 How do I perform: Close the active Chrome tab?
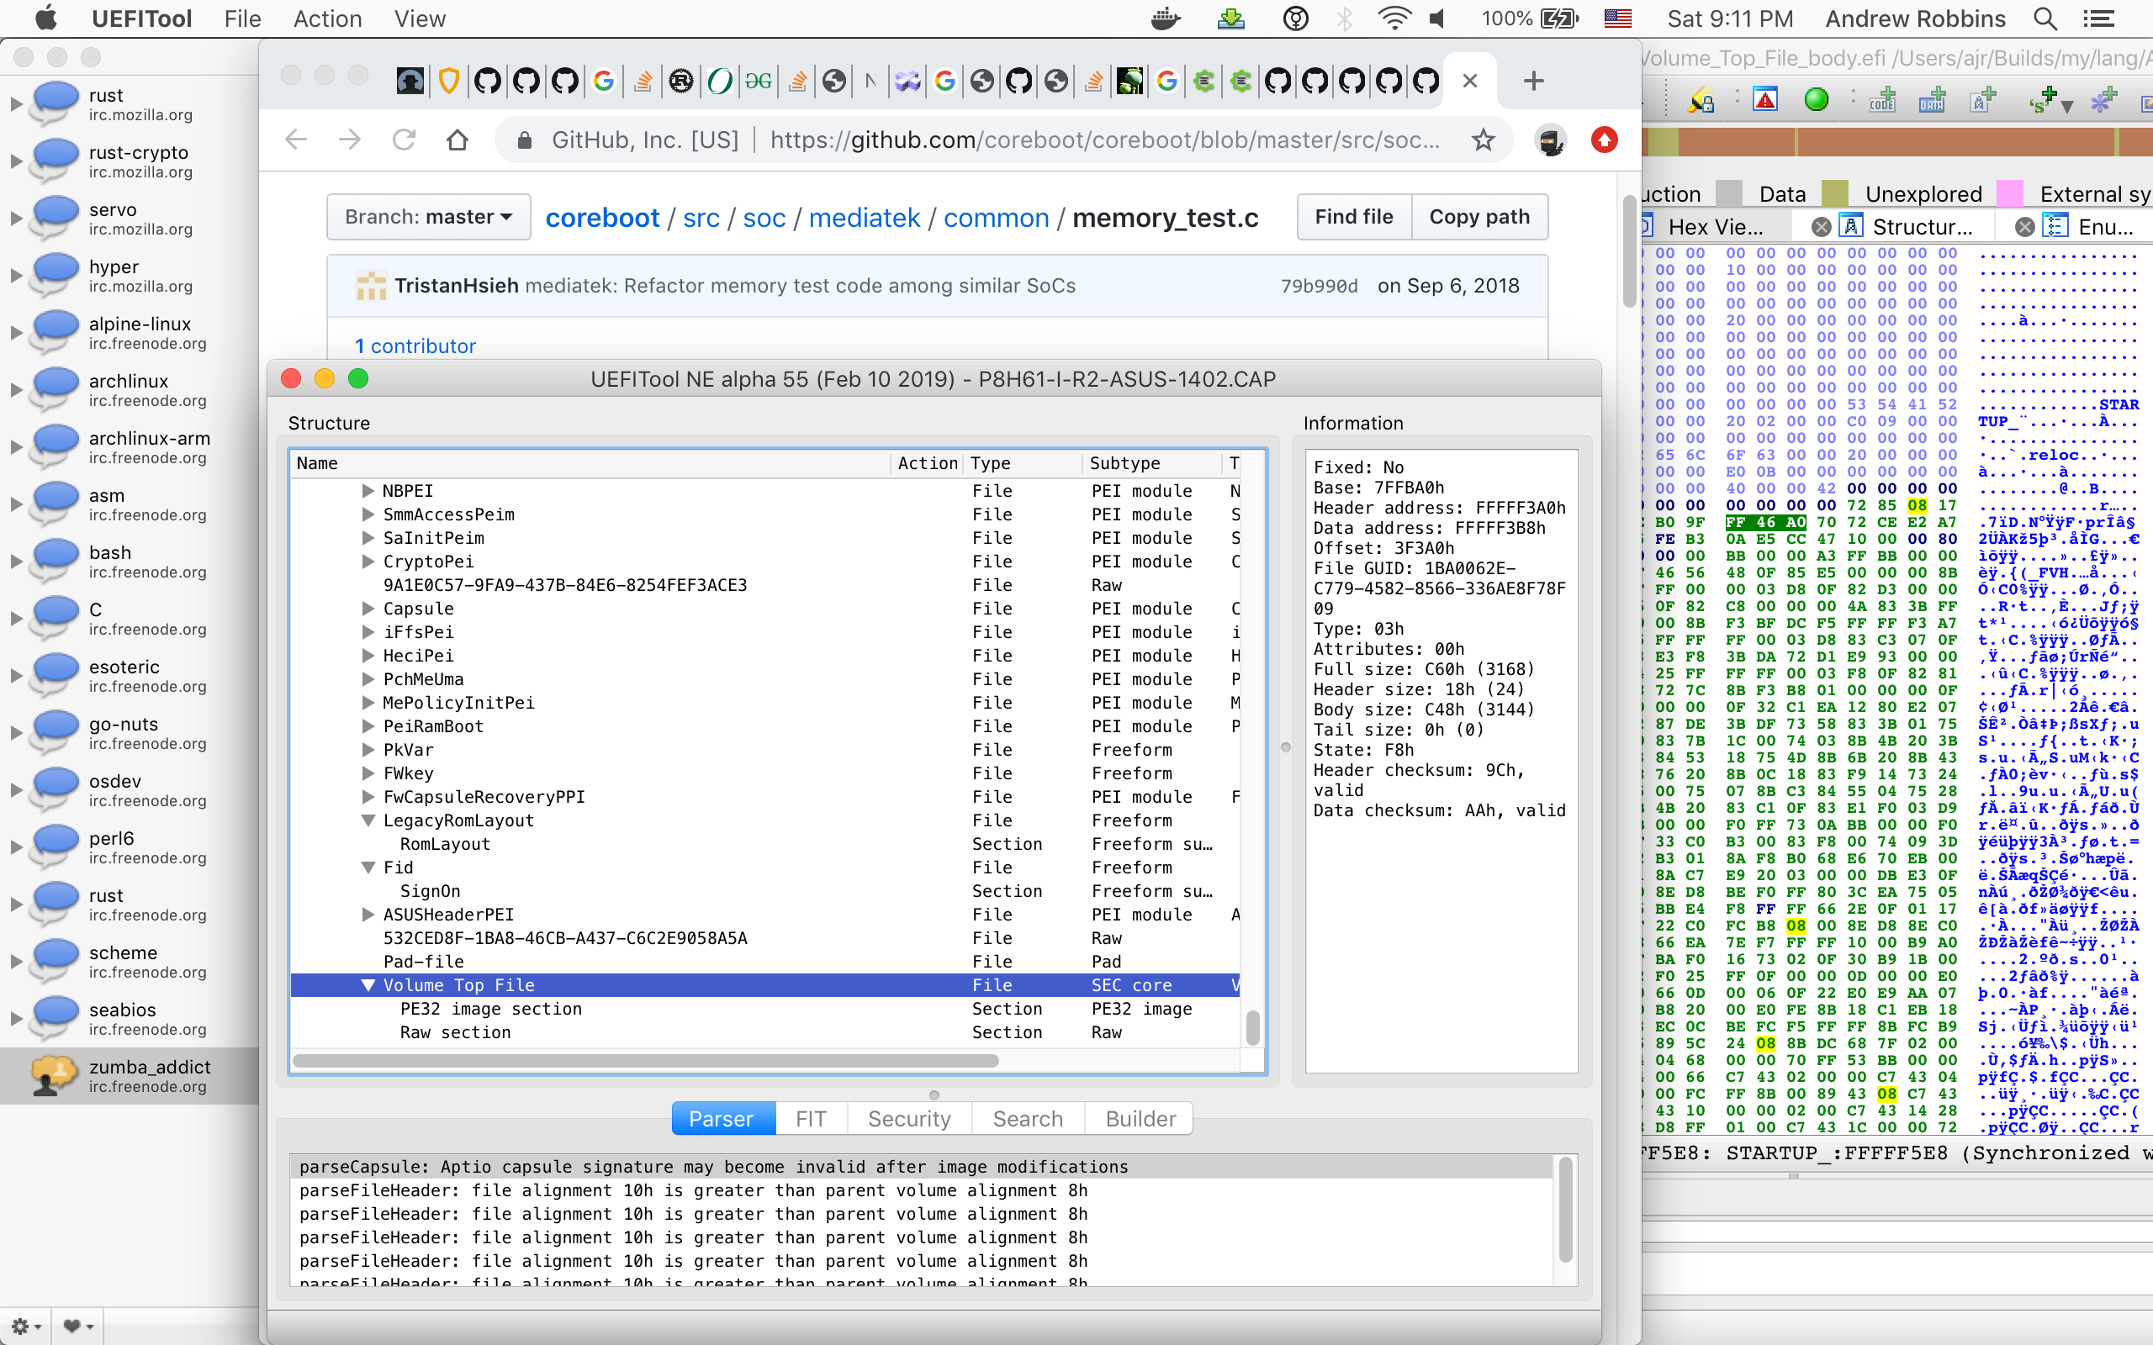tap(1470, 81)
